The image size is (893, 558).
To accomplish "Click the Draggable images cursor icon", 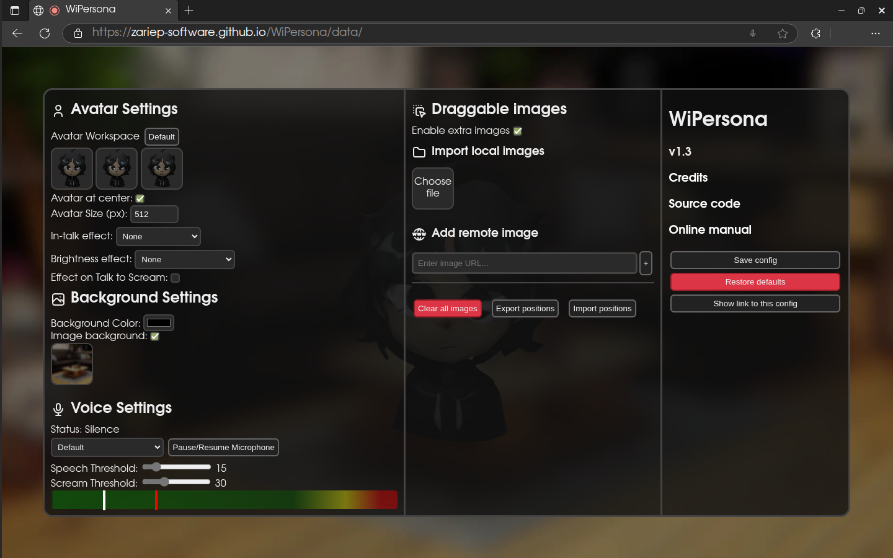I will point(419,111).
